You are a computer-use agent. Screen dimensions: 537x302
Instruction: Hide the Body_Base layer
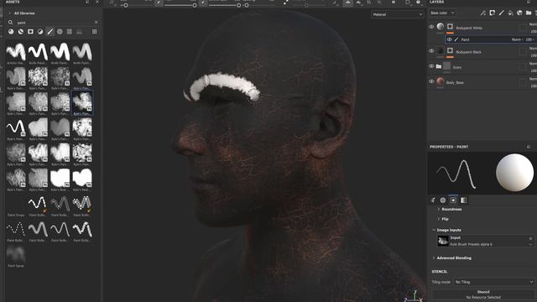[x=431, y=81]
